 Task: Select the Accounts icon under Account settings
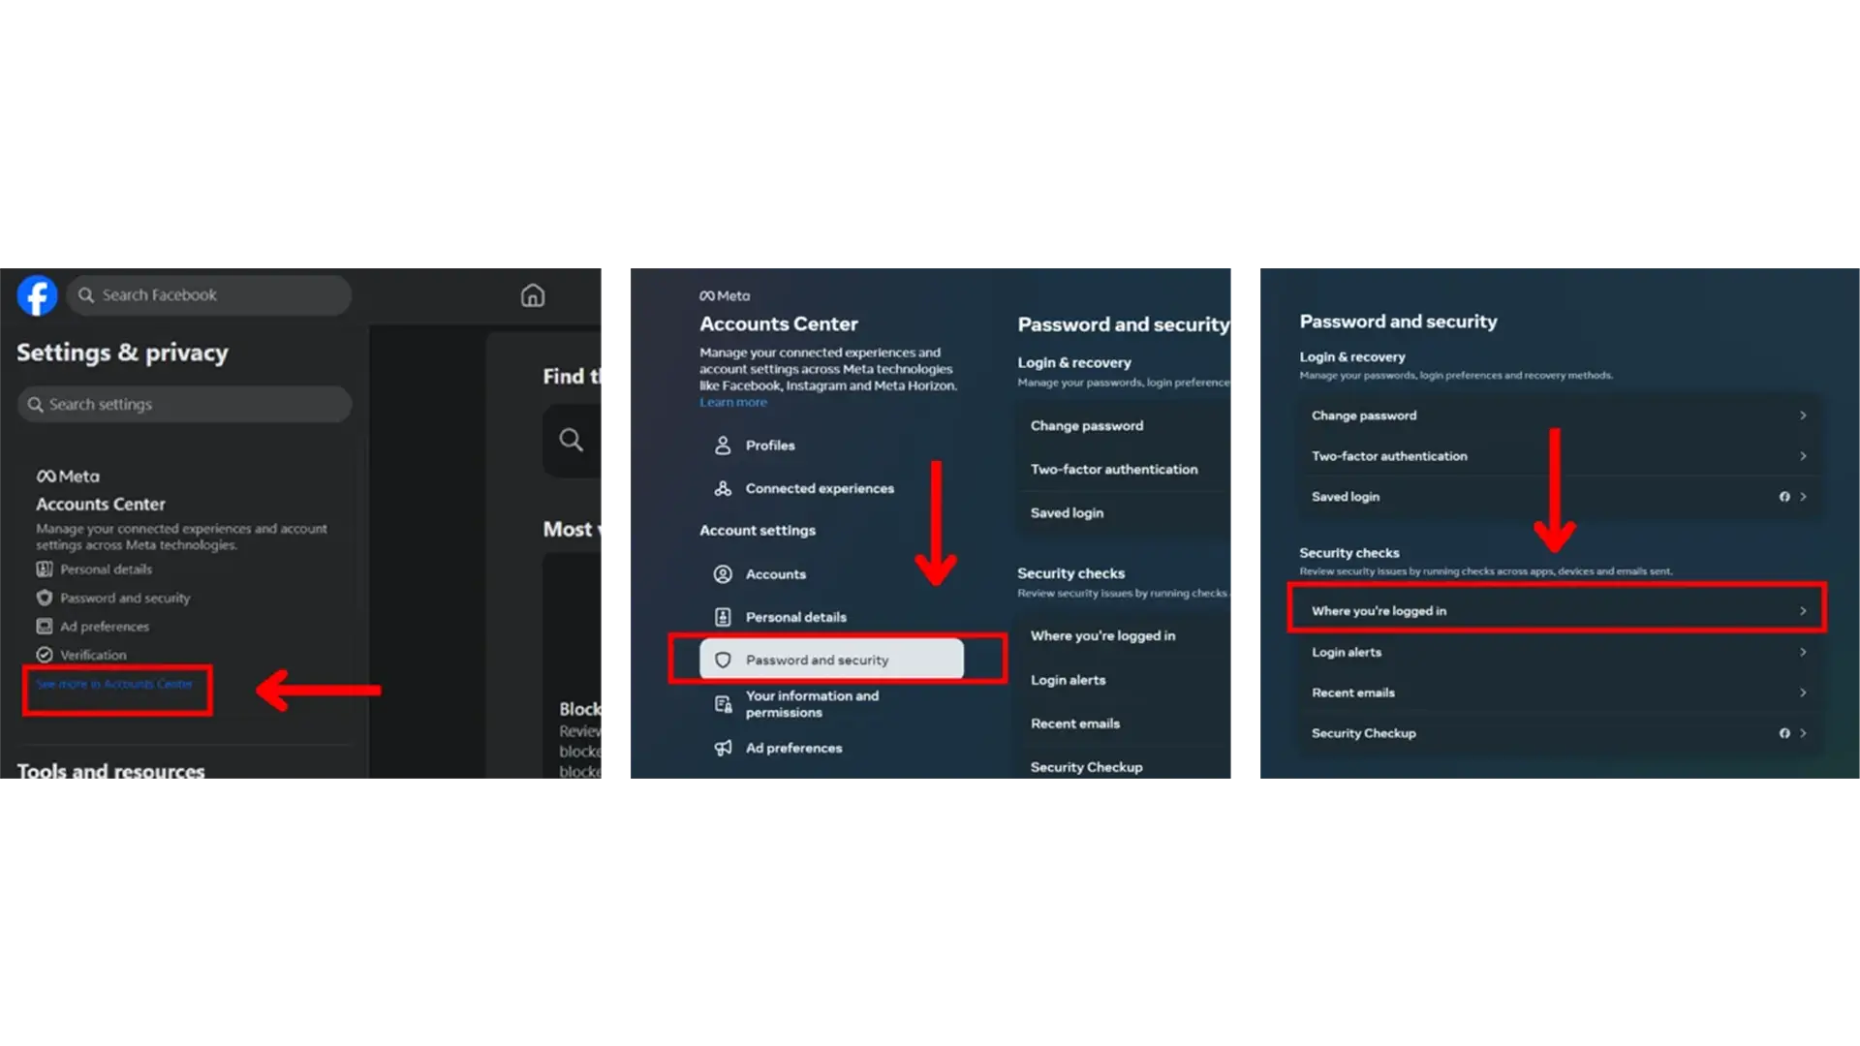pos(723,574)
